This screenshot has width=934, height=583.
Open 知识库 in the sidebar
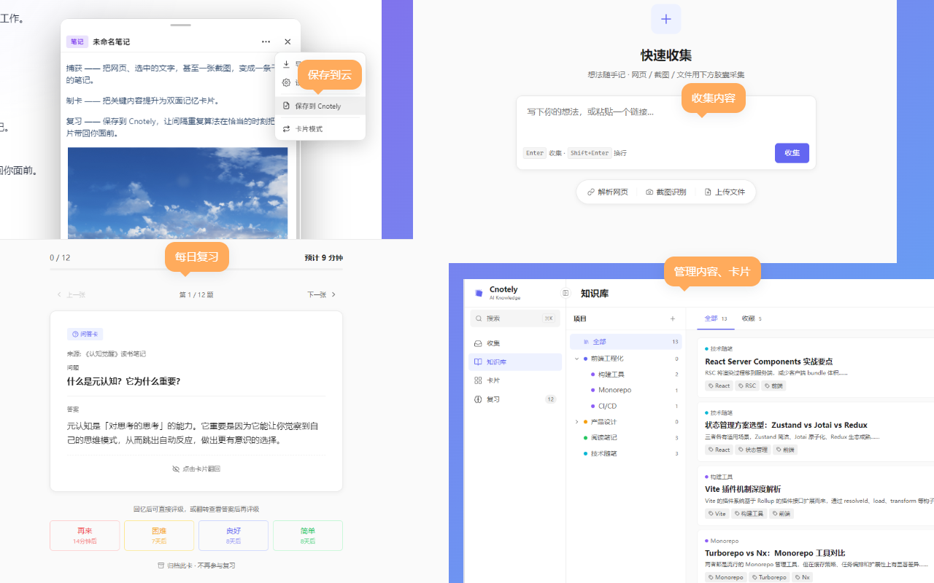pyautogui.click(x=514, y=362)
